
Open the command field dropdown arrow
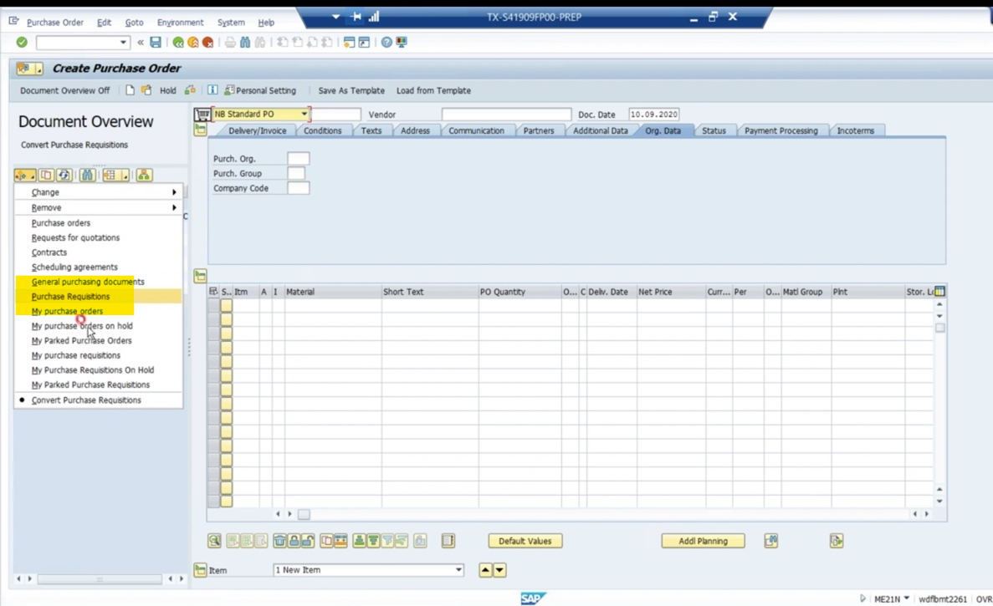123,43
